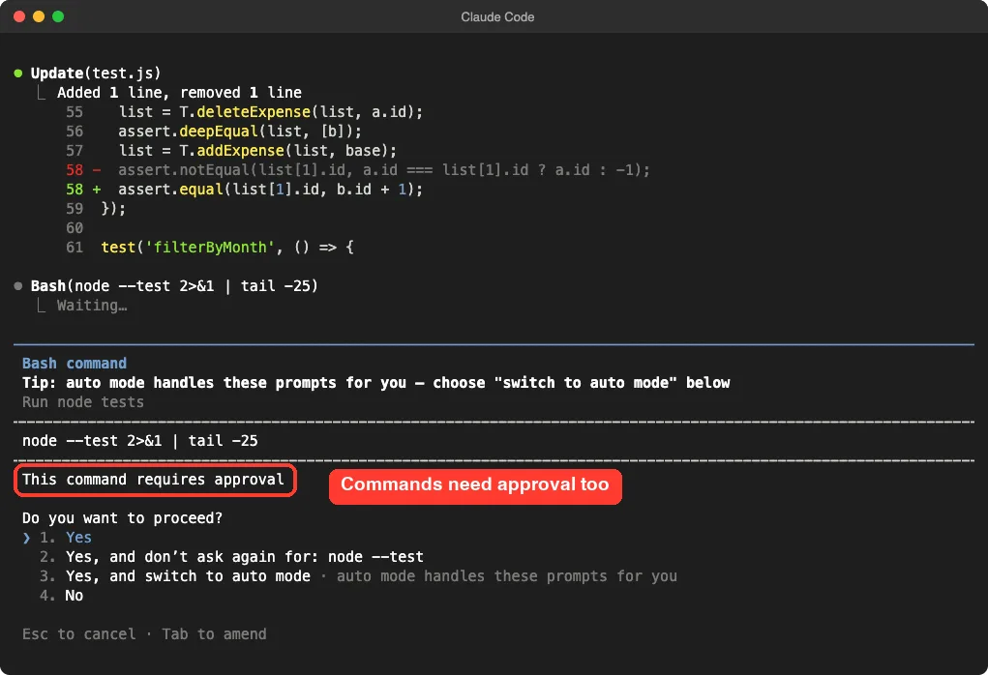The height and width of the screenshot is (675, 988).
Task: Click the "Tab to amend" hint
Action: coord(214,634)
